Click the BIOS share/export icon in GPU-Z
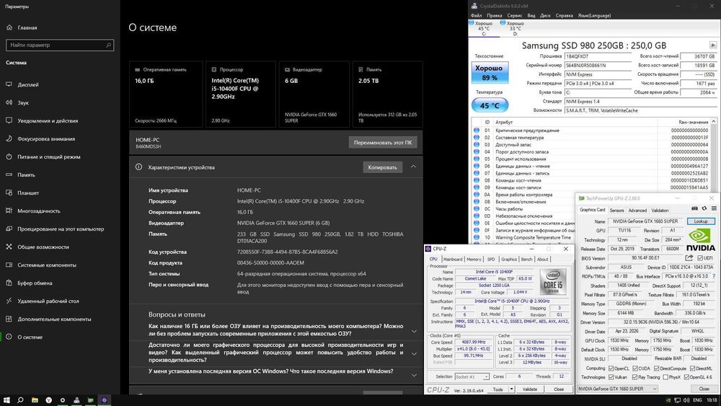 click(689, 258)
